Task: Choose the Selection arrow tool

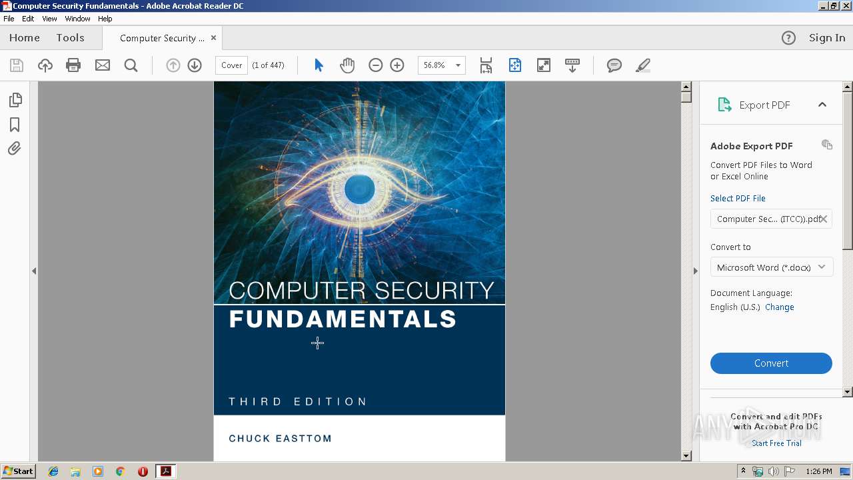Action: [x=319, y=65]
